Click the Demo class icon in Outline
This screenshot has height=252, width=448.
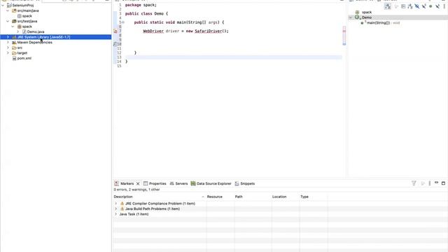[x=357, y=17]
